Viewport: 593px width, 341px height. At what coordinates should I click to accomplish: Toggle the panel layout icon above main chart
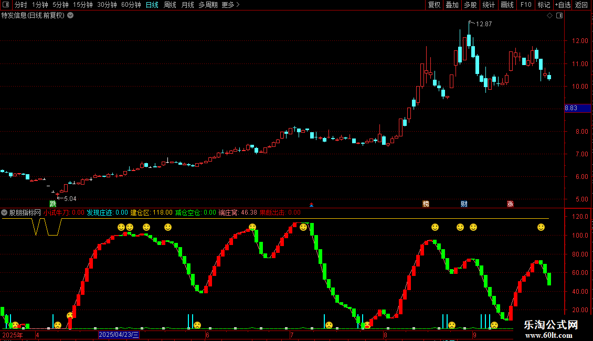pyautogui.click(x=559, y=16)
